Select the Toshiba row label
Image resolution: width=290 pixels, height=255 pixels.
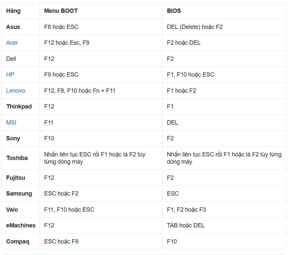pyautogui.click(x=17, y=158)
